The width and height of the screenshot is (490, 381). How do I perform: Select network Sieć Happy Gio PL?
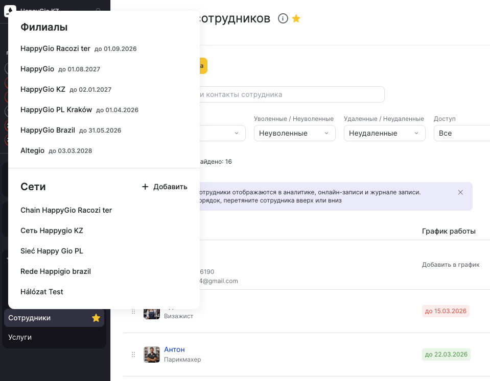[x=52, y=251]
